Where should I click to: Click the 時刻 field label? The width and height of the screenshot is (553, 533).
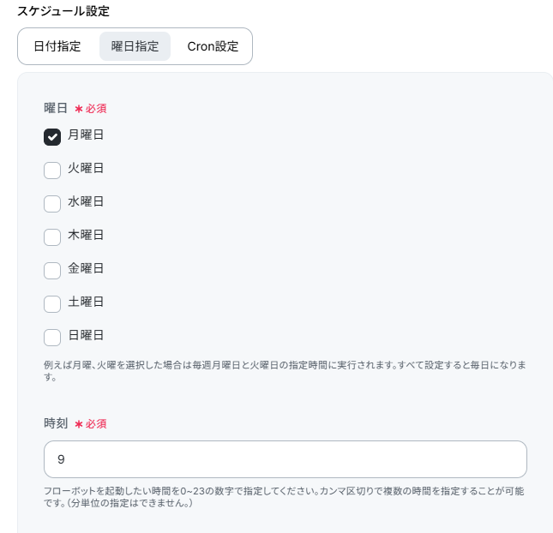coord(56,423)
